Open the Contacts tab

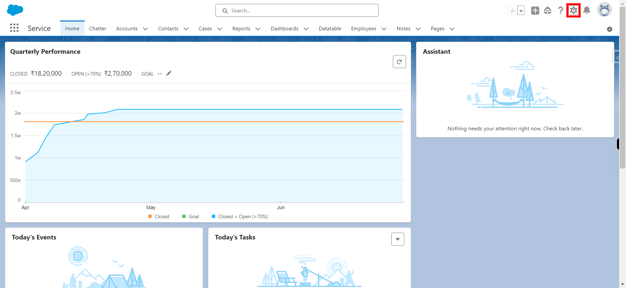(168, 29)
